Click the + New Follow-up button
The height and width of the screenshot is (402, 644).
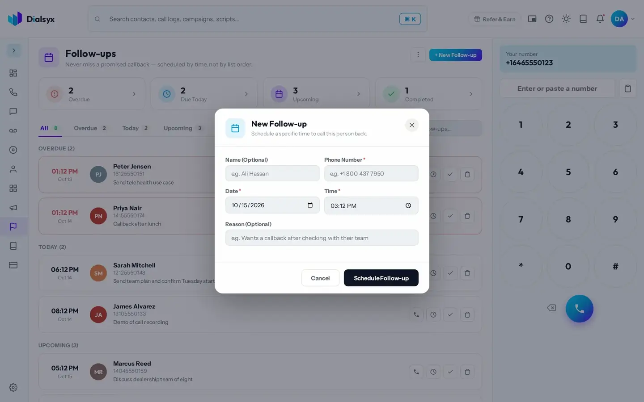pyautogui.click(x=455, y=55)
